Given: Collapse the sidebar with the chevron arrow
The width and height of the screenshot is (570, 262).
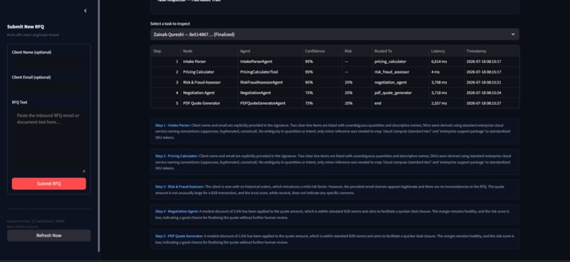Looking at the screenshot, I should [86, 11].
